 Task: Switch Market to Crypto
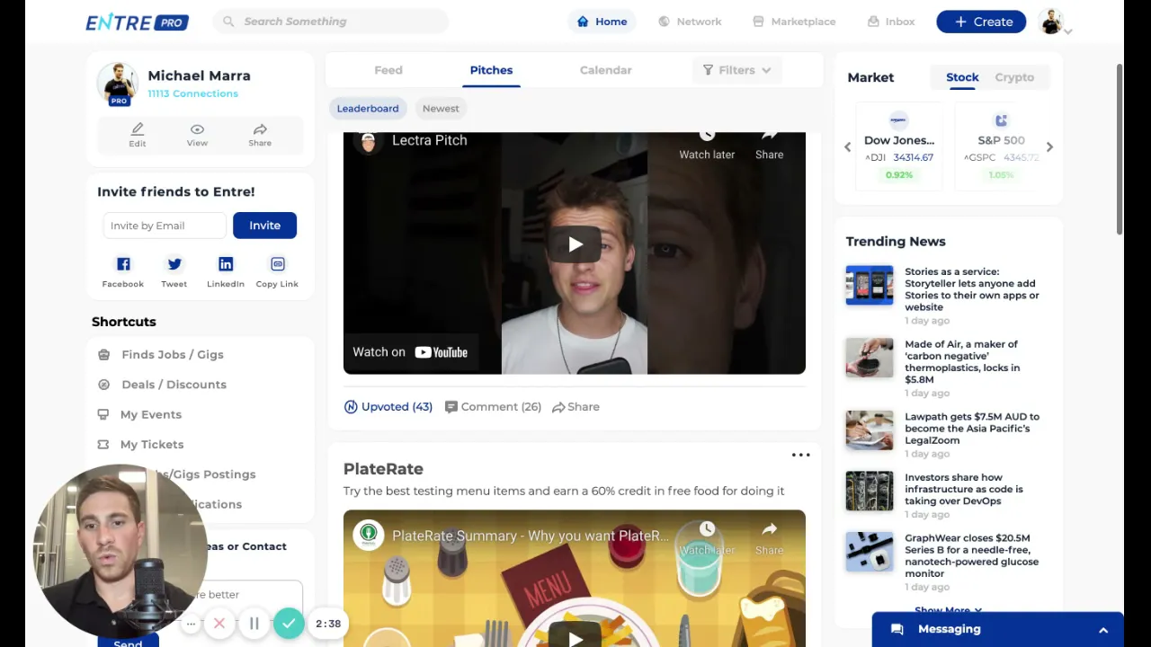pyautogui.click(x=1014, y=77)
